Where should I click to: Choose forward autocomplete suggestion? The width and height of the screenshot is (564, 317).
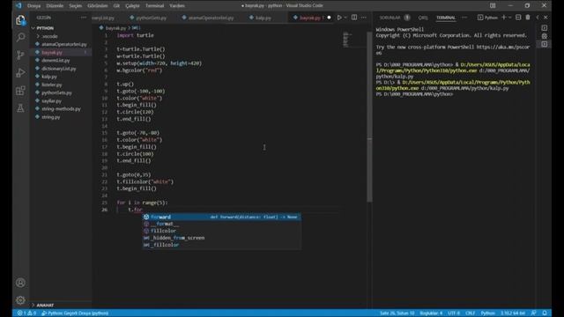point(221,217)
